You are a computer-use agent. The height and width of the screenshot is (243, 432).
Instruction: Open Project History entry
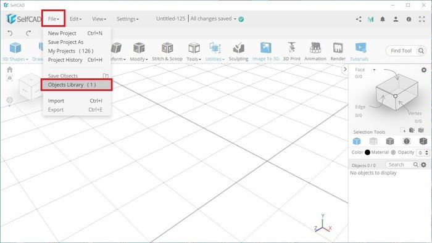(x=77, y=60)
